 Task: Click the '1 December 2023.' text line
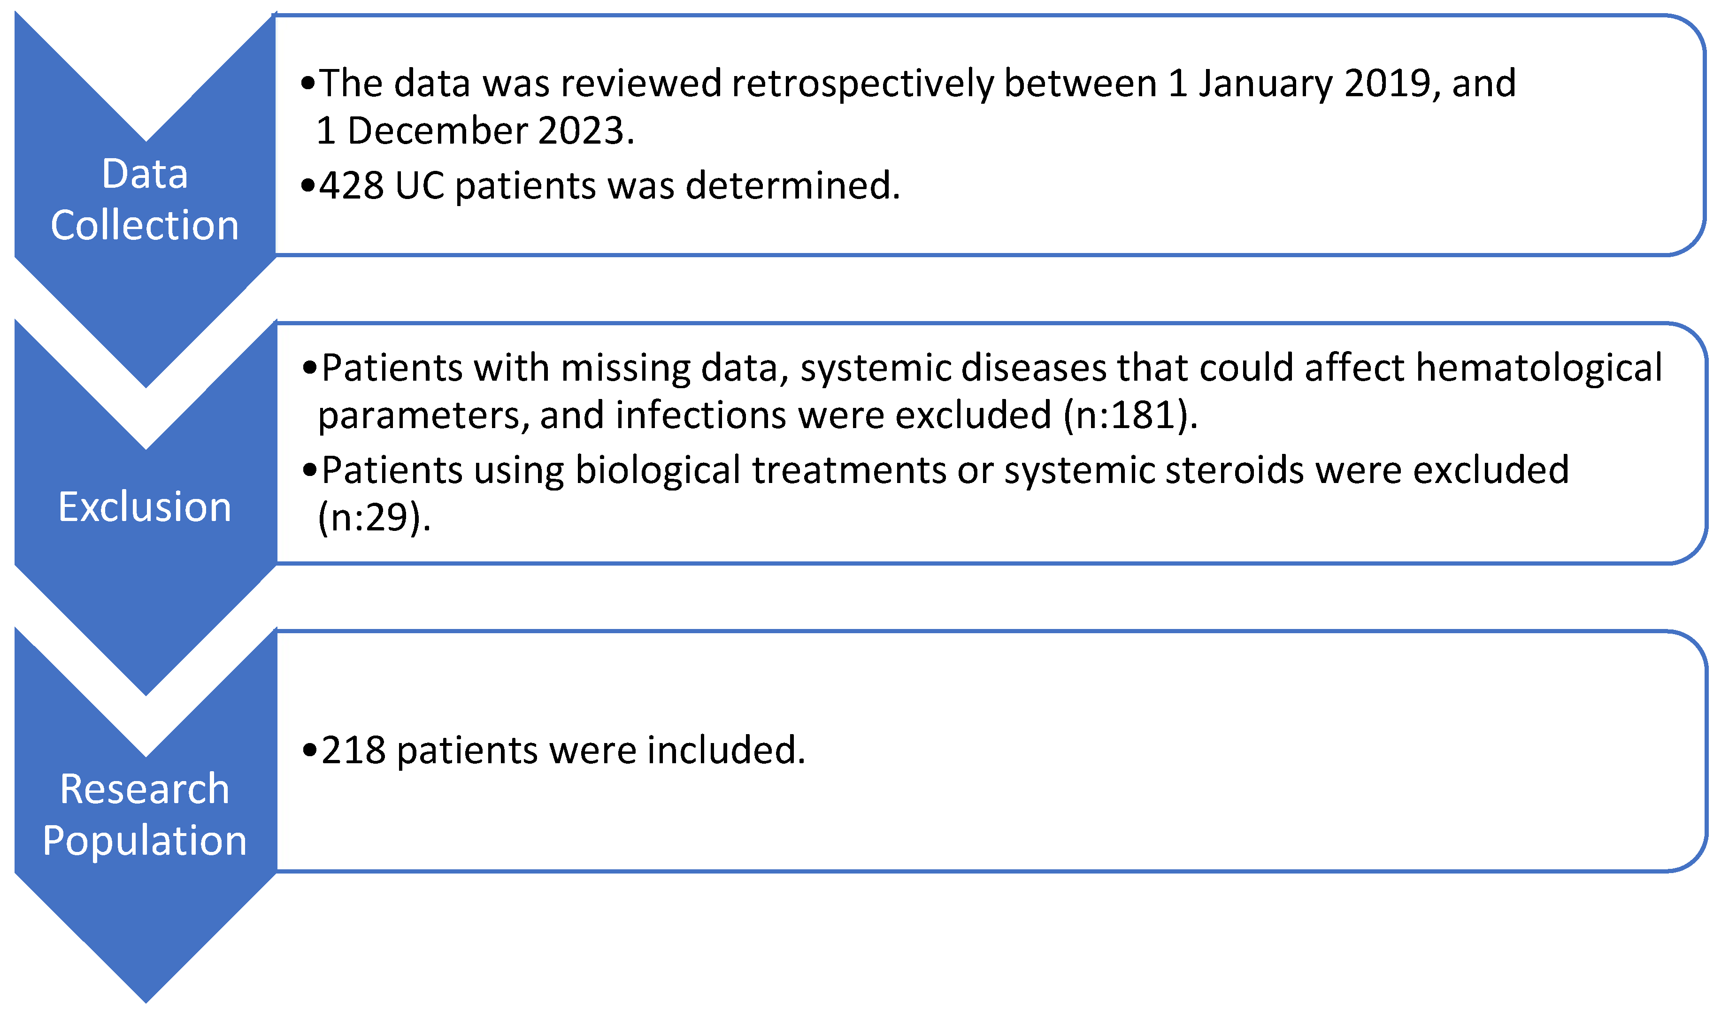476,130
